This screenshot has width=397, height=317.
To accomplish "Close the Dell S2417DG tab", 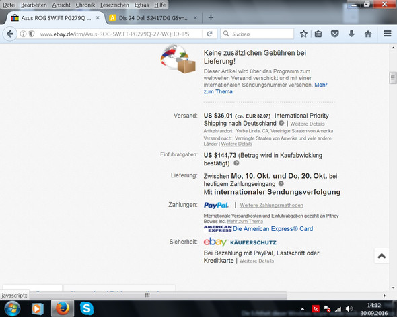I will coord(195,18).
